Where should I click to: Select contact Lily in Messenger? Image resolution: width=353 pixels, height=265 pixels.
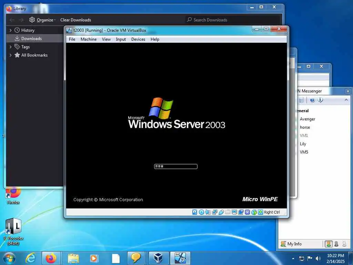pyautogui.click(x=303, y=144)
